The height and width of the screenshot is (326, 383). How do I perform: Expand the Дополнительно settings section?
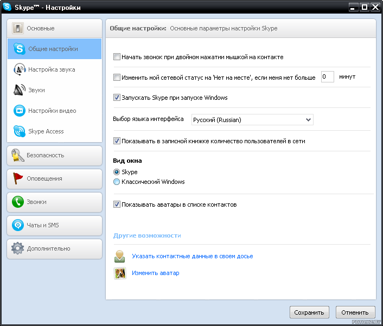click(54, 249)
